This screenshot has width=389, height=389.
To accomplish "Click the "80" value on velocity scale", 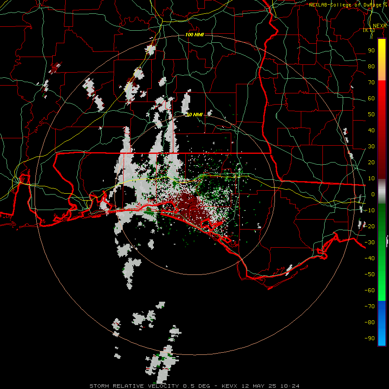I will pos(371,67).
